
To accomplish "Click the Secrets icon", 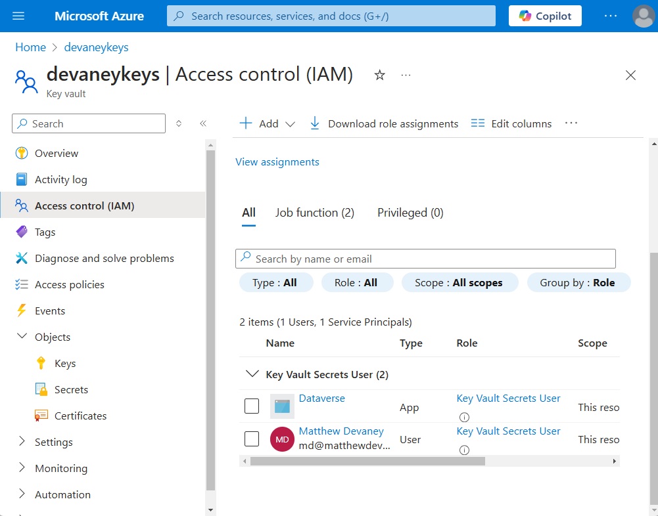I will point(41,389).
